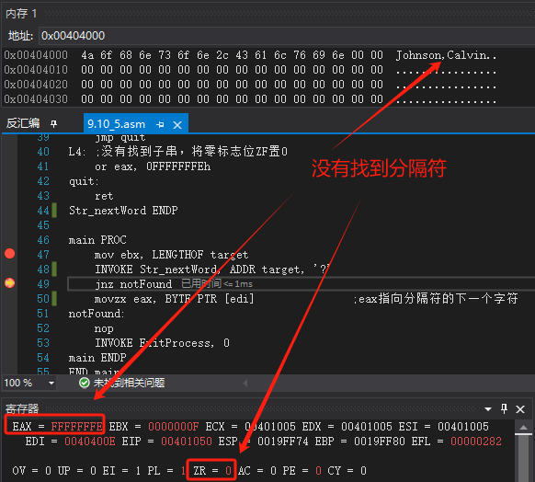Viewport: 535px width, 482px height.
Task: Click the 'INVOKE ExitProcess, 0' line
Action: 162,343
